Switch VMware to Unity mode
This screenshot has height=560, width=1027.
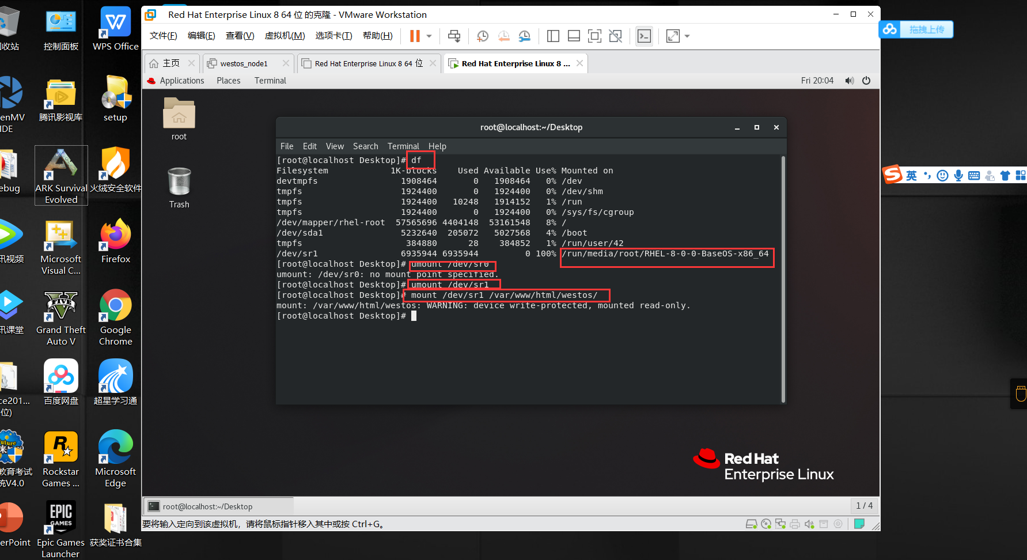click(615, 36)
